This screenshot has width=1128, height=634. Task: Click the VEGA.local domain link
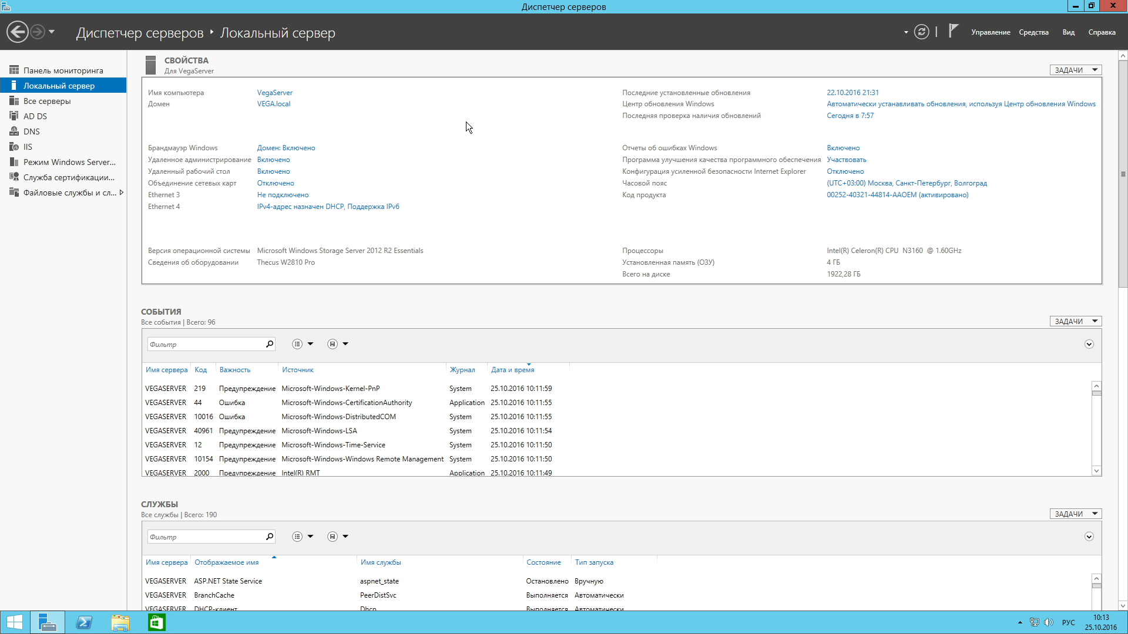click(274, 104)
